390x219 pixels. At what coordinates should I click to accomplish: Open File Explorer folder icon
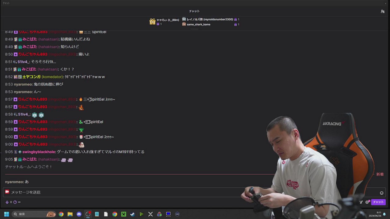(70, 214)
